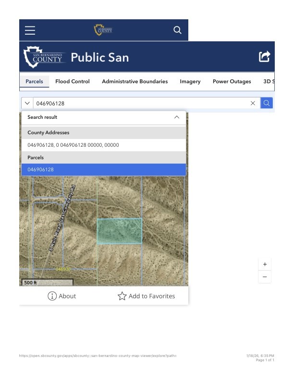Click the San Bernardino County logo in top bar
294x381 pixels.
[103, 30]
